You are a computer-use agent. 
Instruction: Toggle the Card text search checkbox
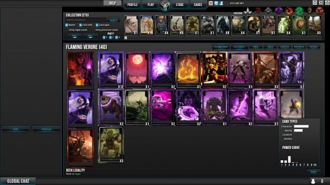[x=80, y=25]
